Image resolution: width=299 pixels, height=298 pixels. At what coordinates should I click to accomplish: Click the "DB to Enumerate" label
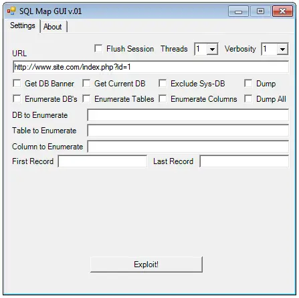[40, 115]
